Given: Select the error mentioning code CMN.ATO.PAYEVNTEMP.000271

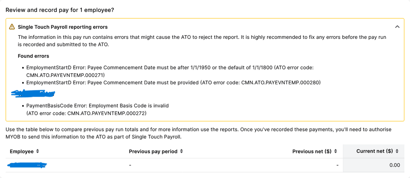Looking at the screenshot, I should tap(170, 70).
